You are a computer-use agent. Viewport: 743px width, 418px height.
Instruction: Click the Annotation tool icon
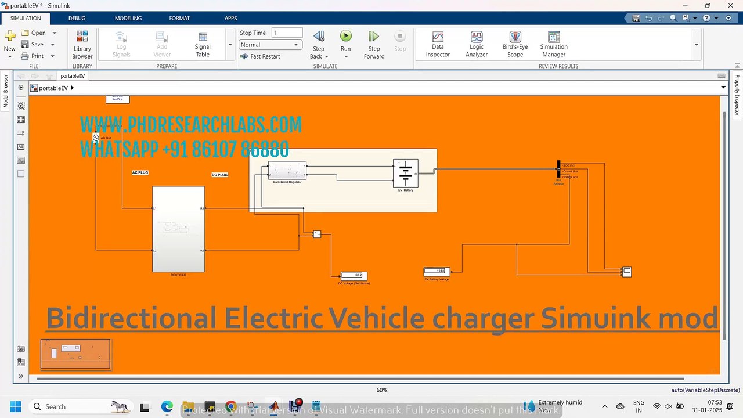click(x=21, y=147)
